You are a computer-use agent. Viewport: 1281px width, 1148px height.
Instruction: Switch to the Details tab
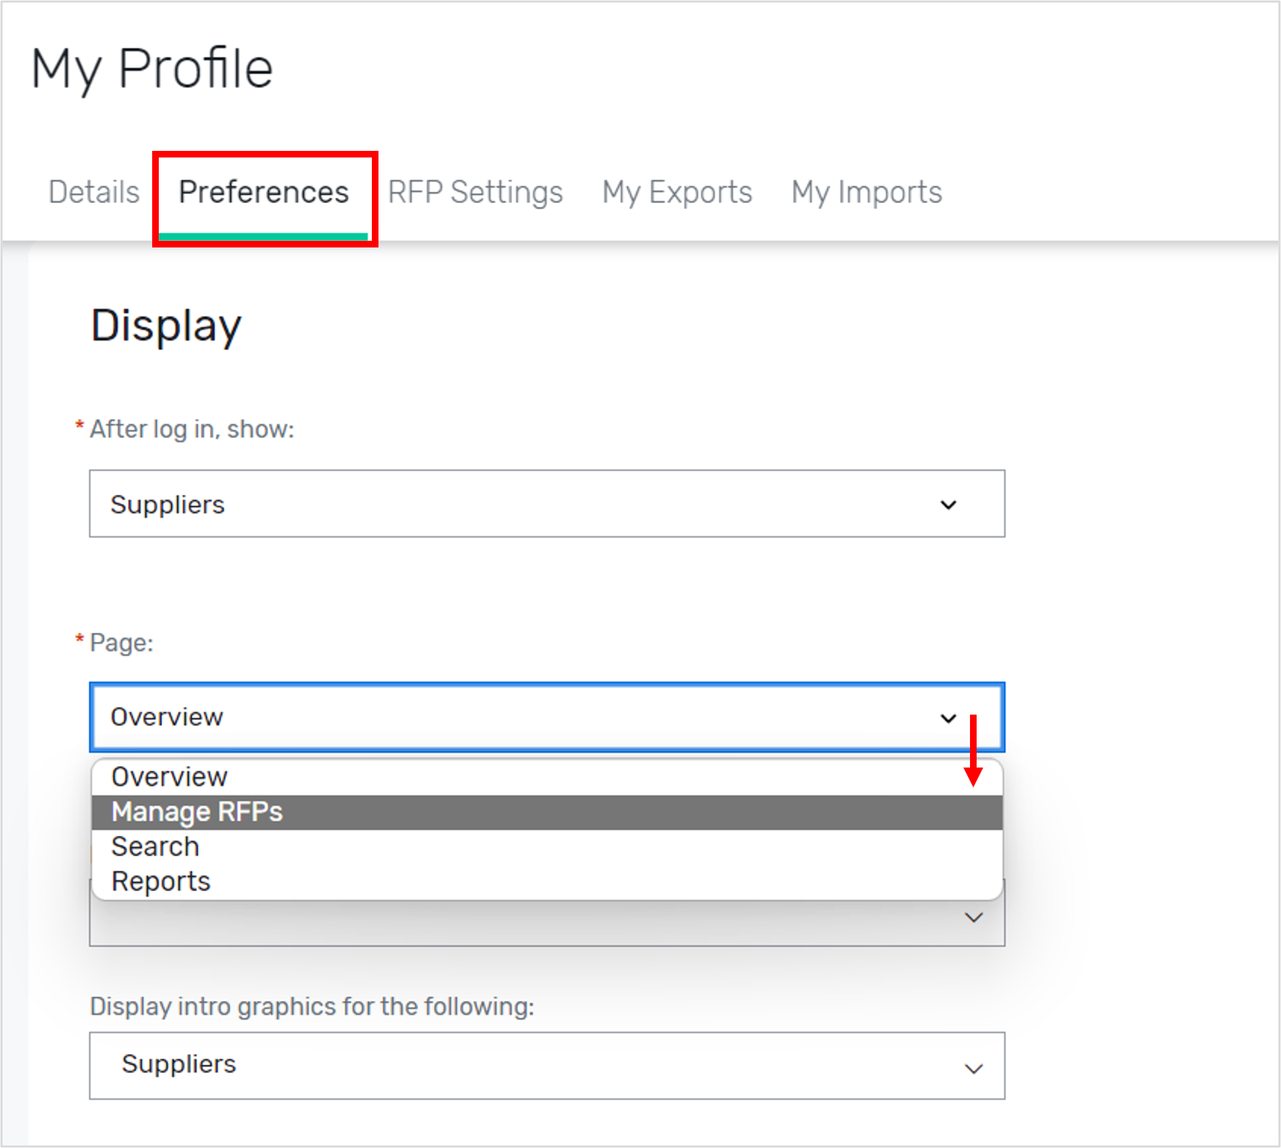click(93, 192)
